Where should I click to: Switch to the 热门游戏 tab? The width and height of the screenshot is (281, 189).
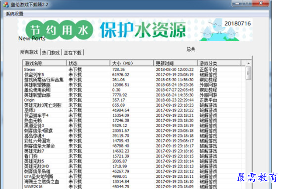pos(51,53)
